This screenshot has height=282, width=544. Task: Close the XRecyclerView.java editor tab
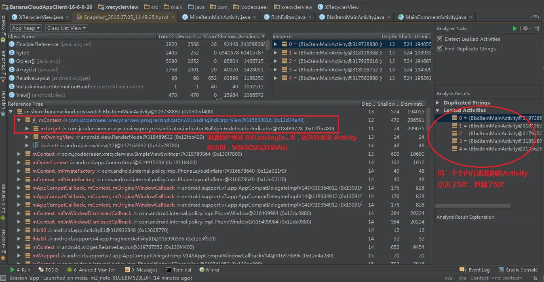(x=67, y=17)
